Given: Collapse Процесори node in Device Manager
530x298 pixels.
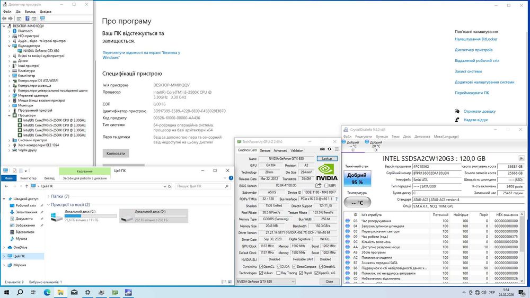Looking at the screenshot, I should pyautogui.click(x=10, y=115).
